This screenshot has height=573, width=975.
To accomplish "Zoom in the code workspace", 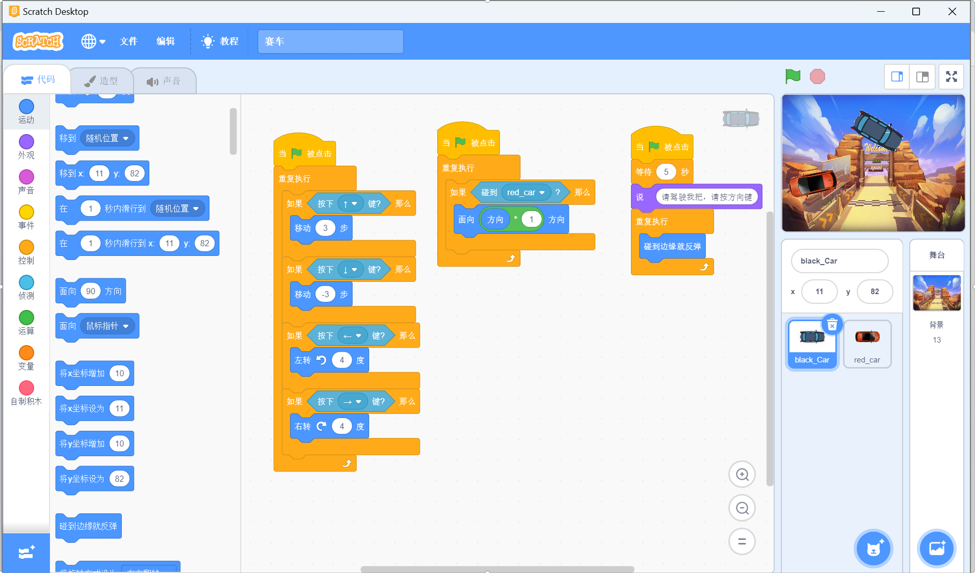I will (742, 475).
